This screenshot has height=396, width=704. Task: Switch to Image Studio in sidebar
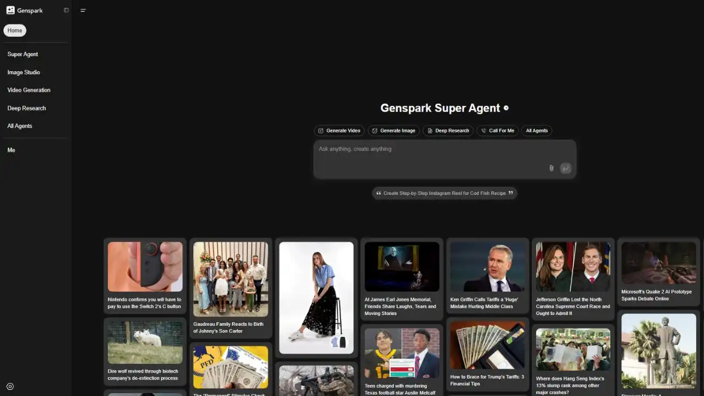(24, 72)
